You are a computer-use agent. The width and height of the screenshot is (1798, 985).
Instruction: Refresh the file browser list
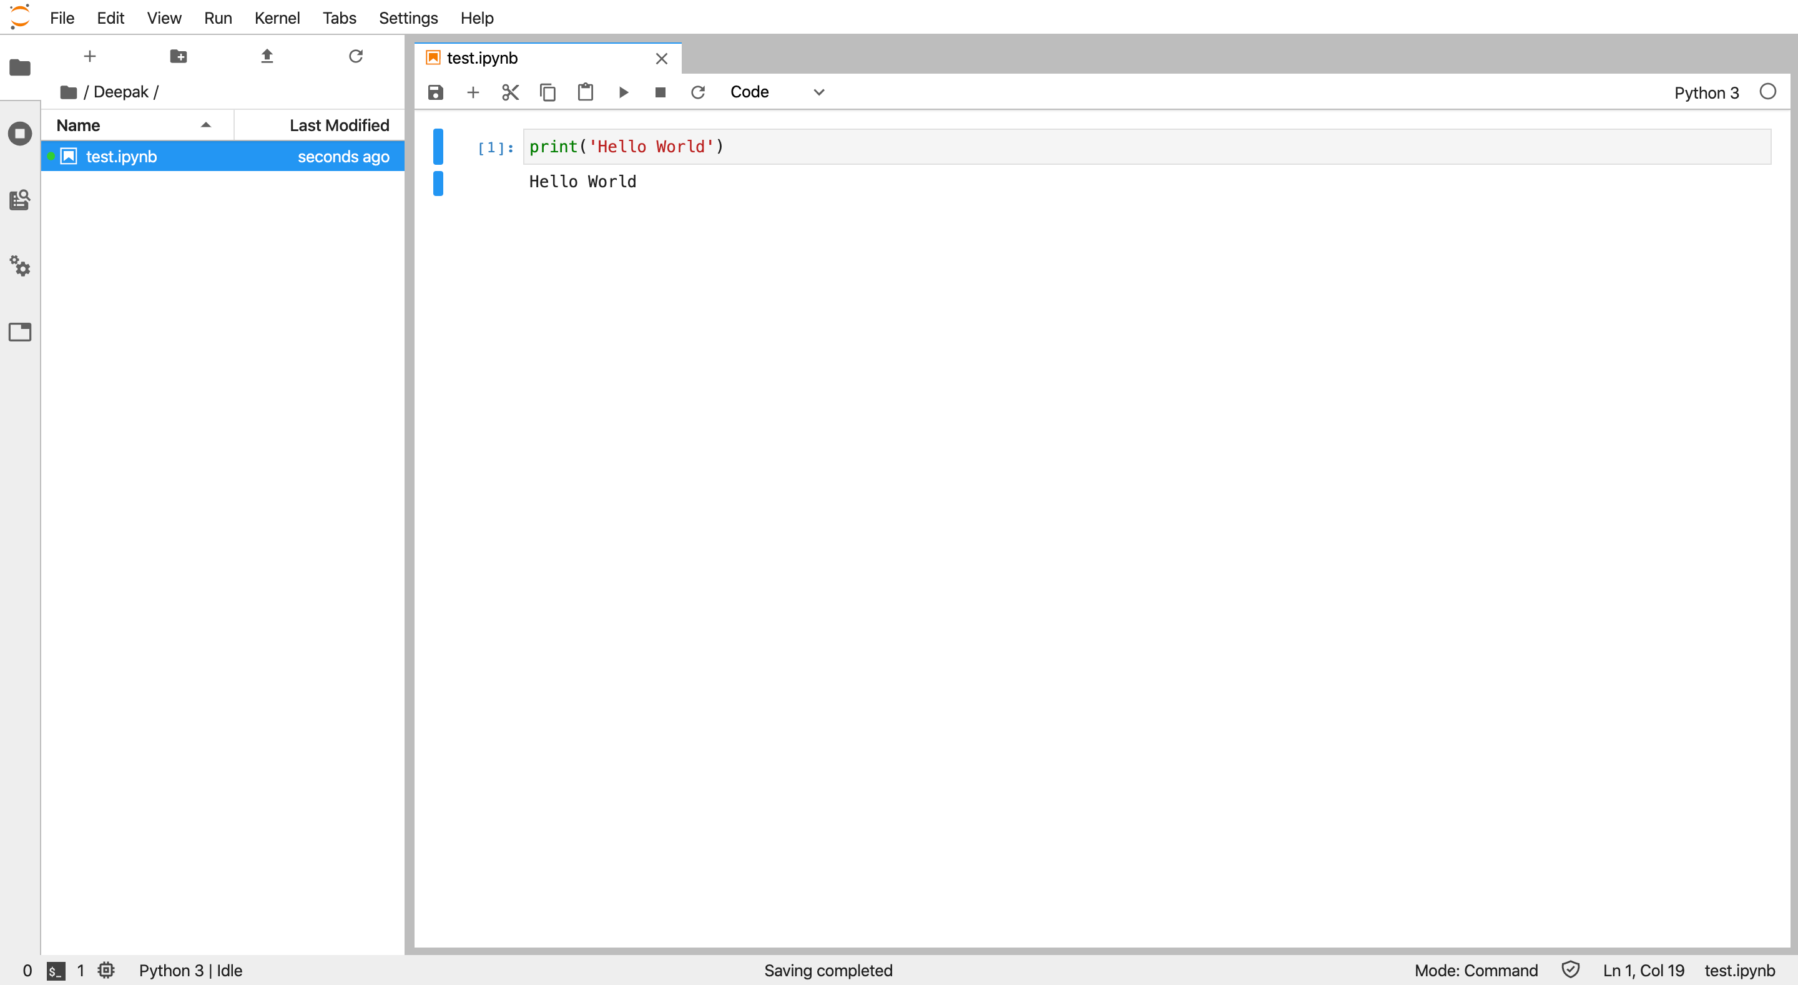click(x=356, y=57)
